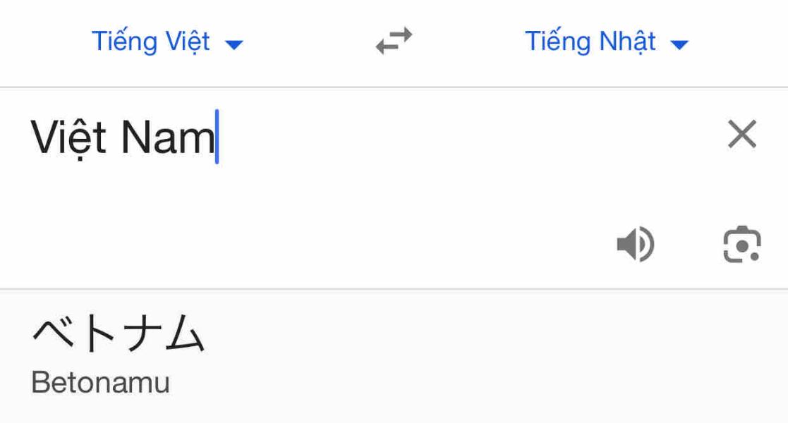Tap the camera lens icon next to the speaker
The width and height of the screenshot is (788, 423).
coord(741,245)
